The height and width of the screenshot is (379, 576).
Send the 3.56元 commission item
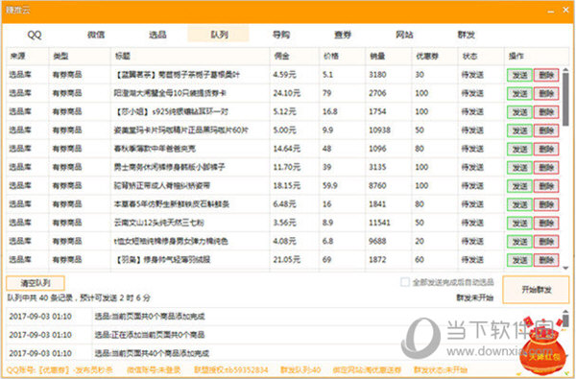[x=519, y=223]
